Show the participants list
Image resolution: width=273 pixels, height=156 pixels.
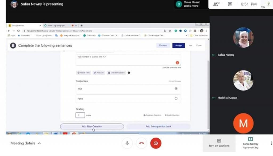click(216, 4)
